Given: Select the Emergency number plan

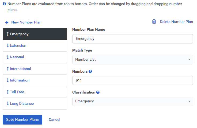Looking at the screenshot, I should click(x=19, y=34).
